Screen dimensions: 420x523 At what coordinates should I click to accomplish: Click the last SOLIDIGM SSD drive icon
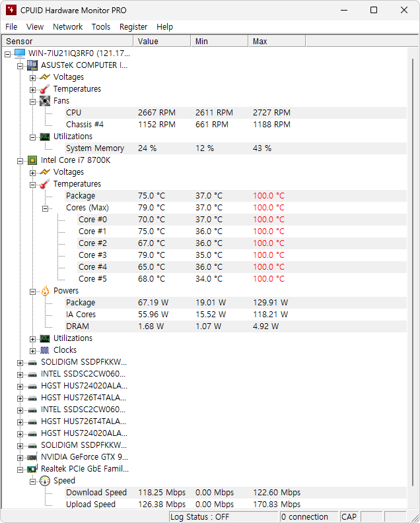[32, 446]
